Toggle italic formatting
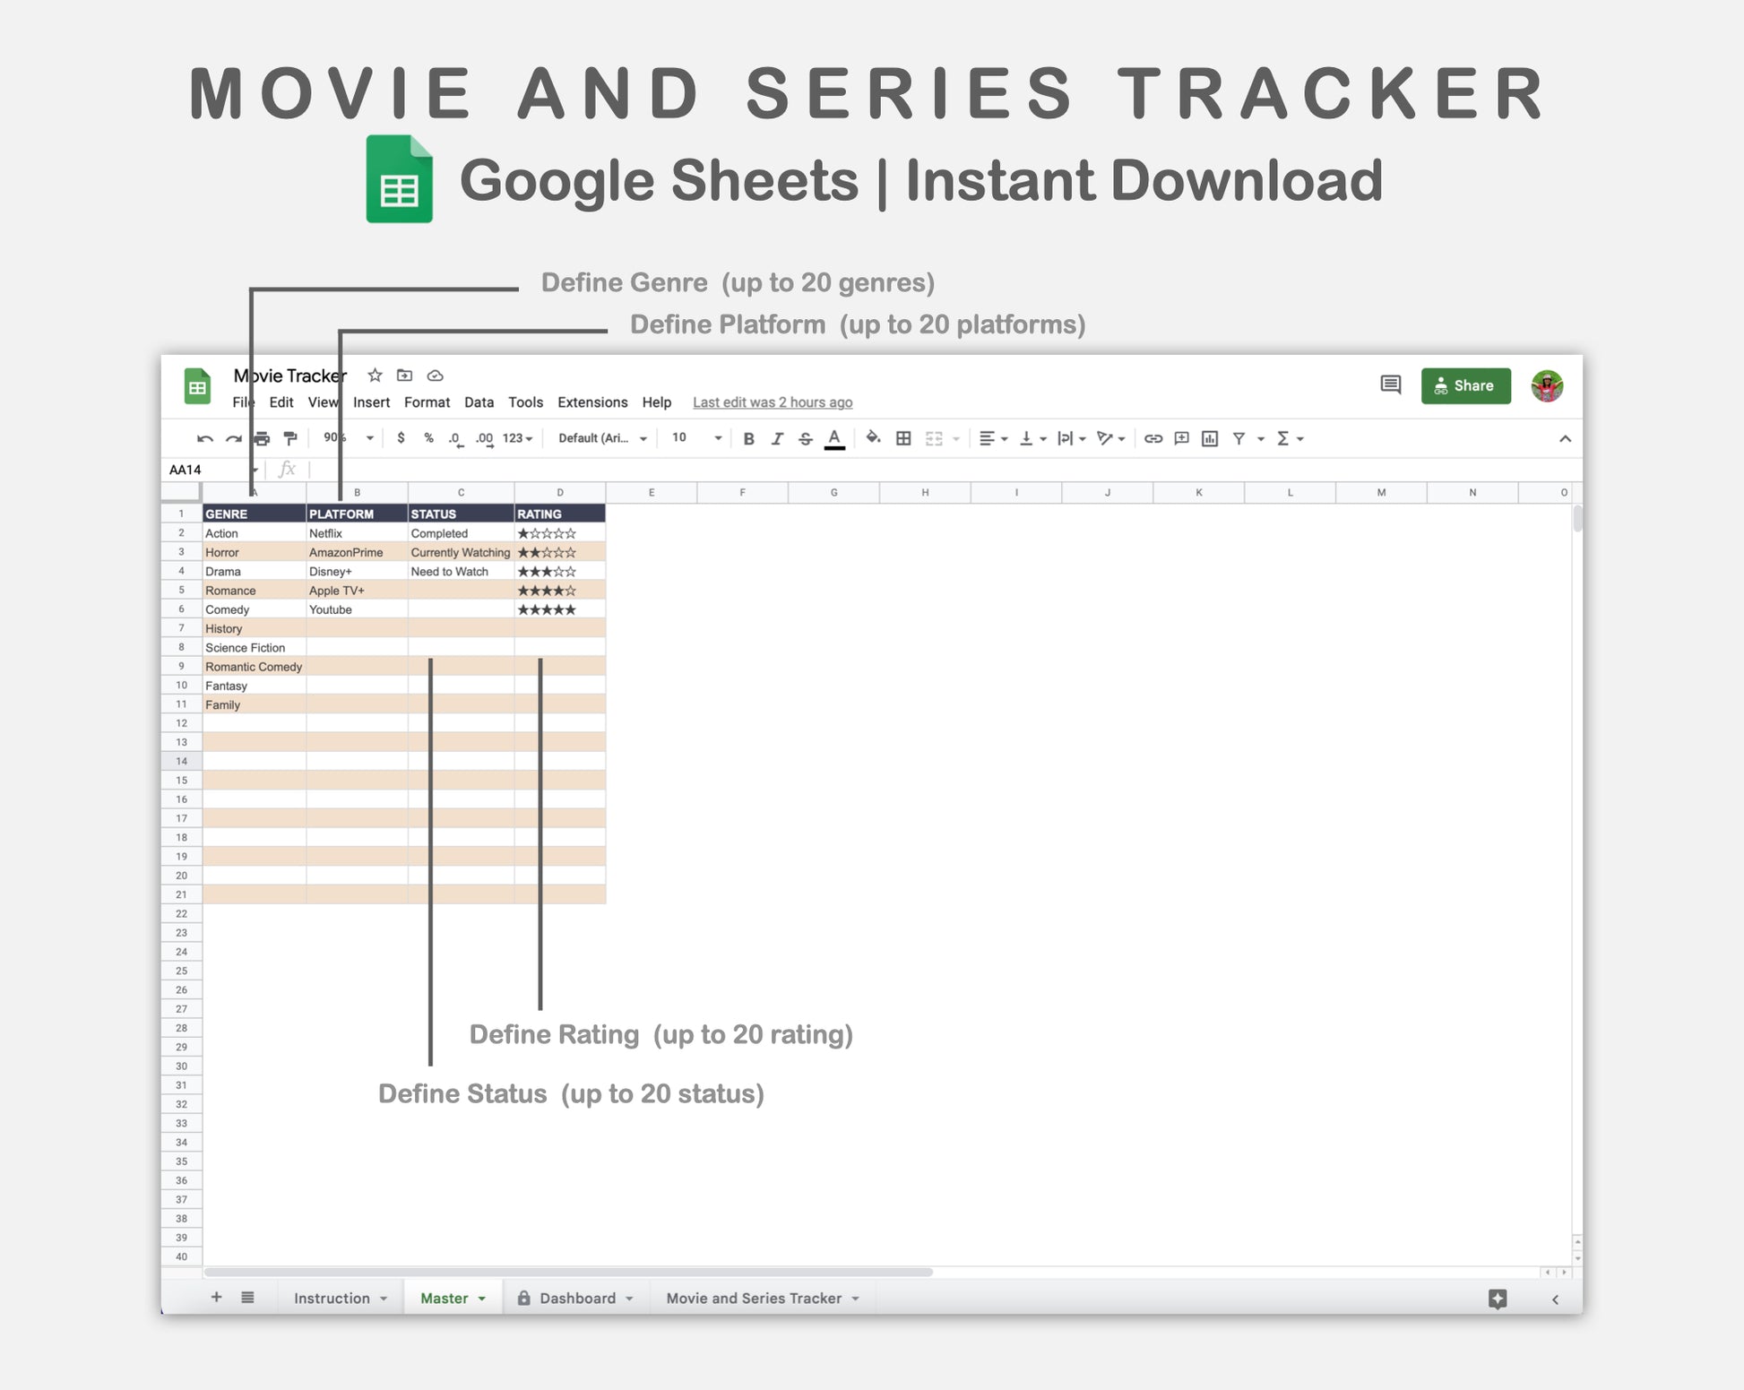The height and width of the screenshot is (1390, 1744). coord(777,438)
